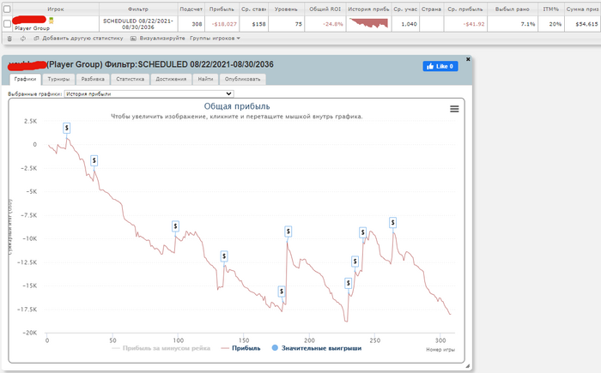Click the profit history sparkline thumbnail
Screen dimensions: 601x373
368,23
